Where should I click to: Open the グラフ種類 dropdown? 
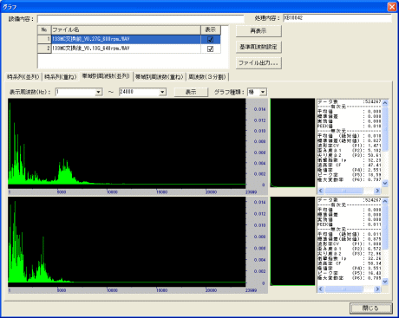[x=263, y=92]
